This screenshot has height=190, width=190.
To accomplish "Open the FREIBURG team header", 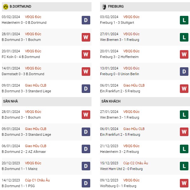I will (x=145, y=7).
